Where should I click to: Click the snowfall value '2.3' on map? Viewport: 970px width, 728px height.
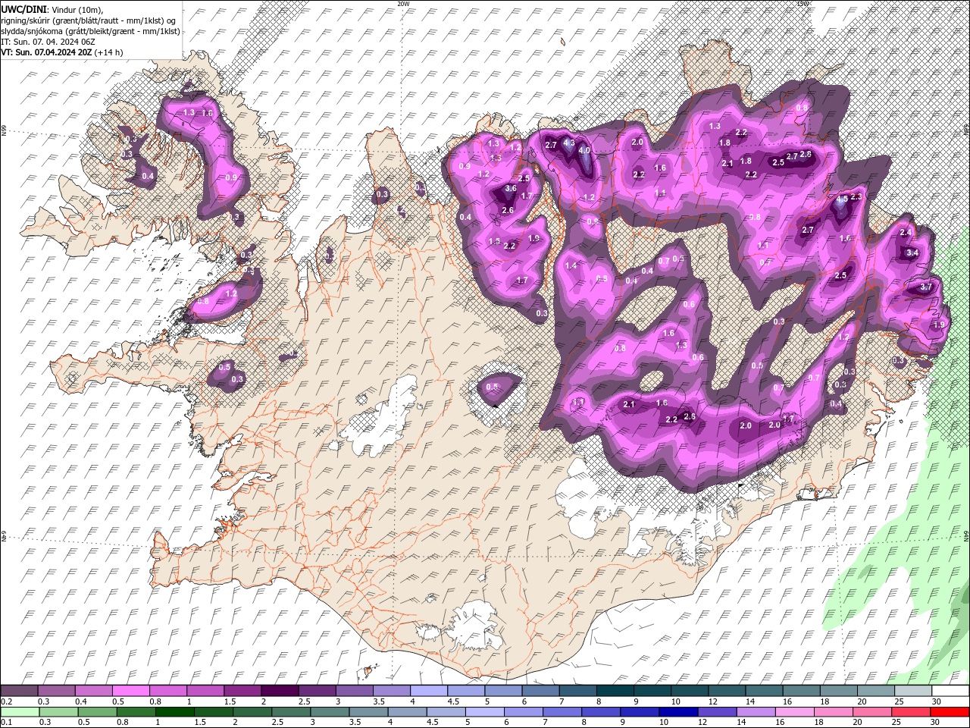856,196
